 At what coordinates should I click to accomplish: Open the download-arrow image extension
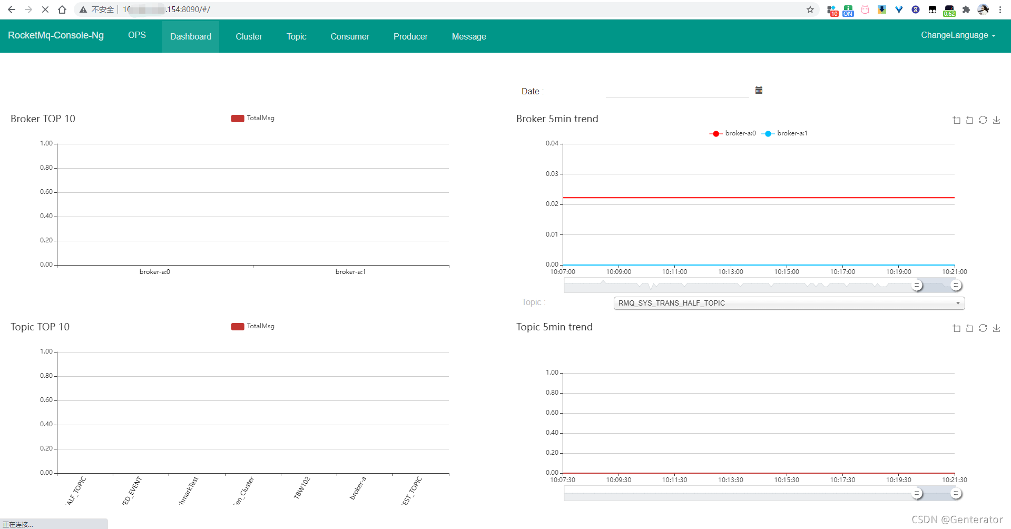click(882, 9)
